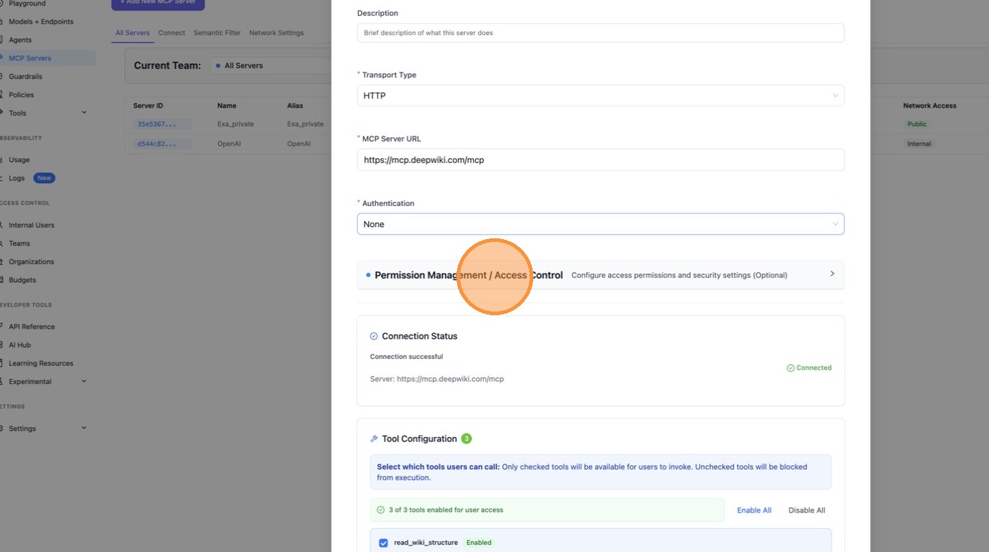Open API Reference in sidebar

click(x=32, y=327)
